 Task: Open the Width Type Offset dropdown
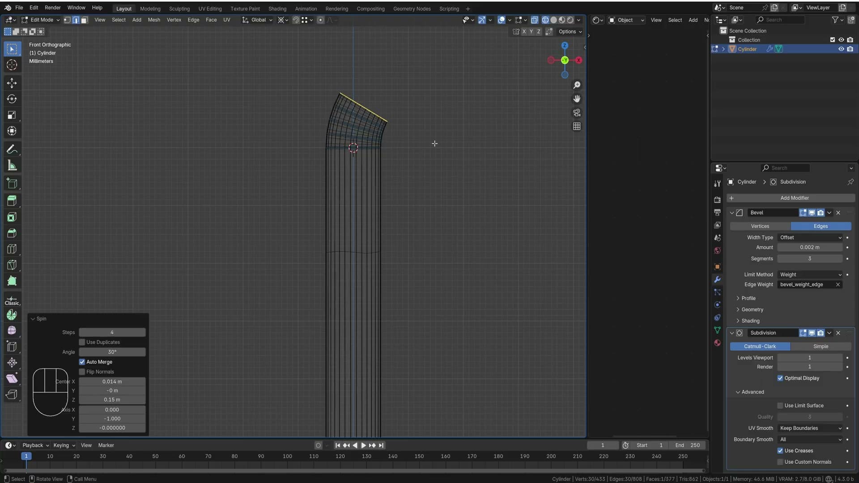coord(810,237)
